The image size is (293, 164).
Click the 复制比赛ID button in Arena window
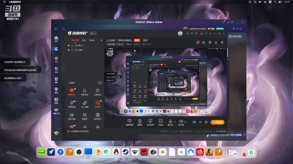coord(235,36)
